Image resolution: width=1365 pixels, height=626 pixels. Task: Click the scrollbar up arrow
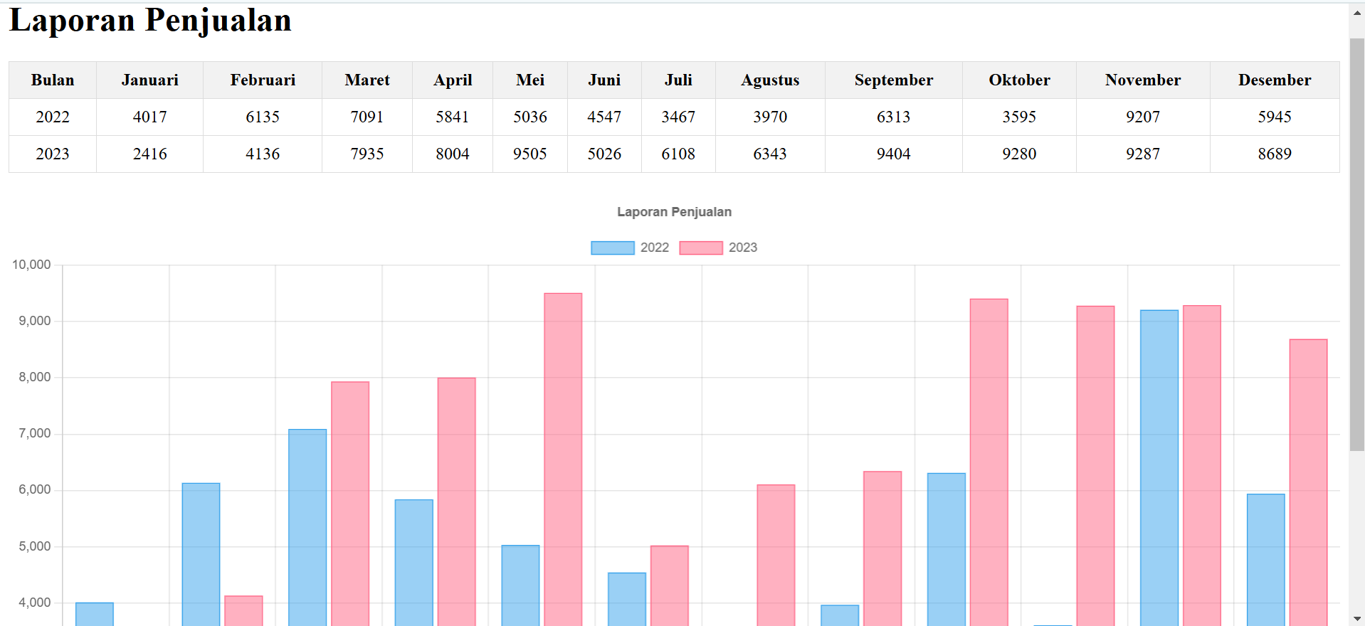[1356, 12]
